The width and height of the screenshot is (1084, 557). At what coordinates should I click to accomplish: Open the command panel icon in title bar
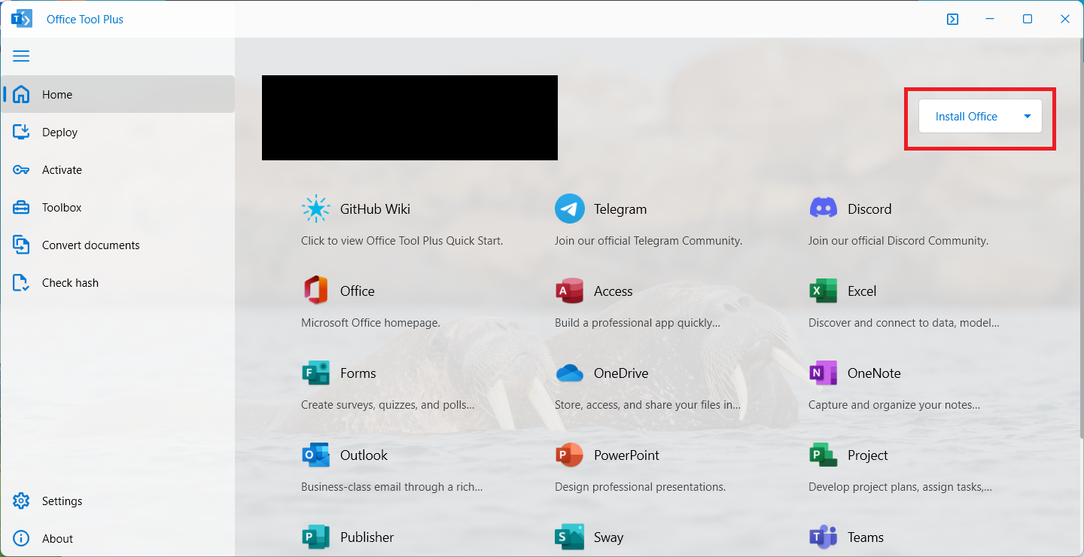(952, 19)
